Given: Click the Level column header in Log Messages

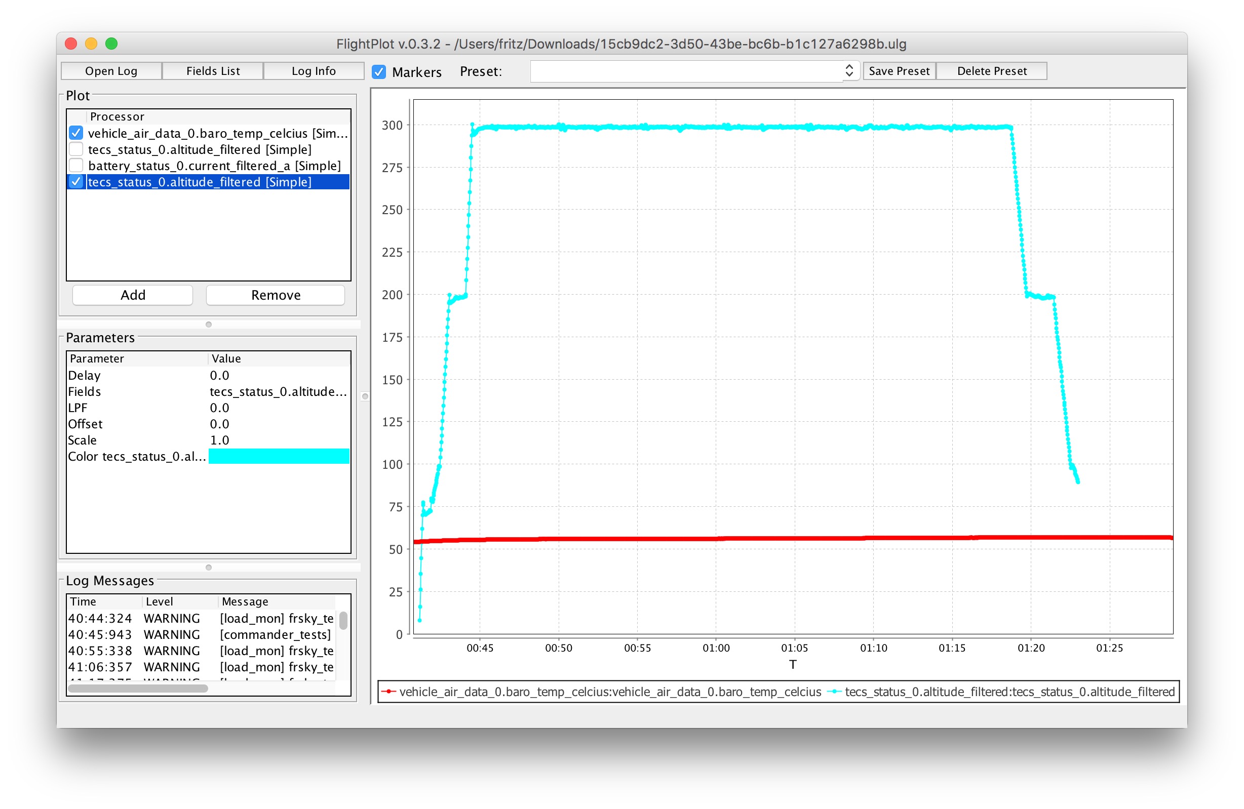Looking at the screenshot, I should (x=180, y=601).
